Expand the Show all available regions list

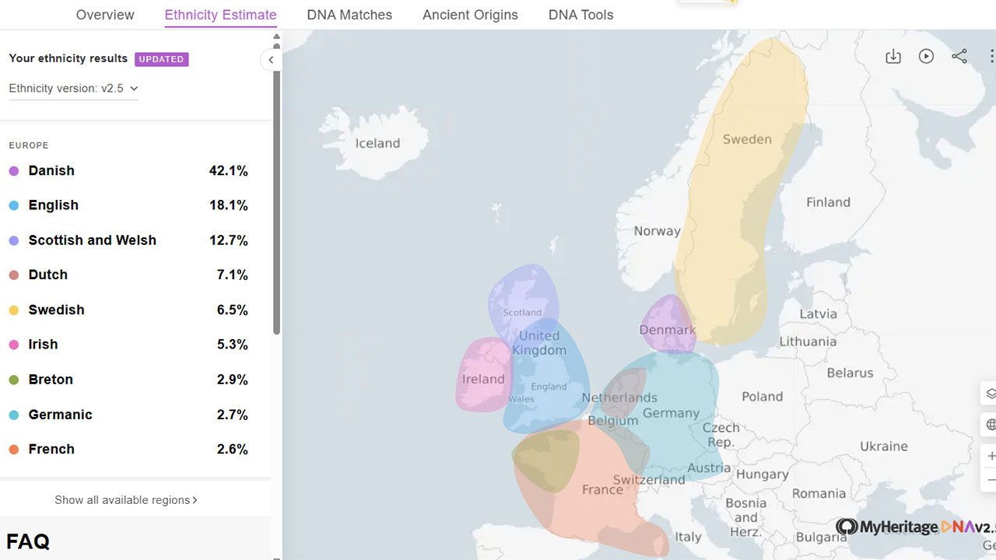126,500
